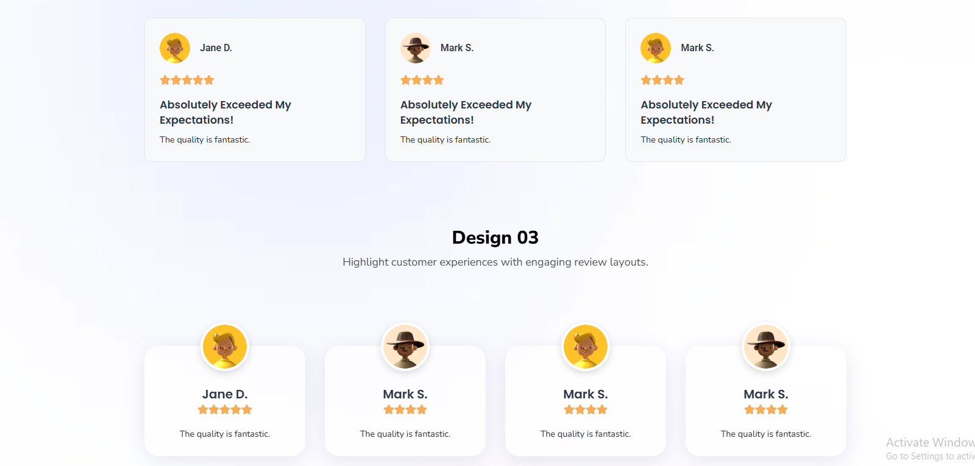975x466 pixels.
Task: Click 'The quality is fantastic' text in first card
Action: click(205, 139)
